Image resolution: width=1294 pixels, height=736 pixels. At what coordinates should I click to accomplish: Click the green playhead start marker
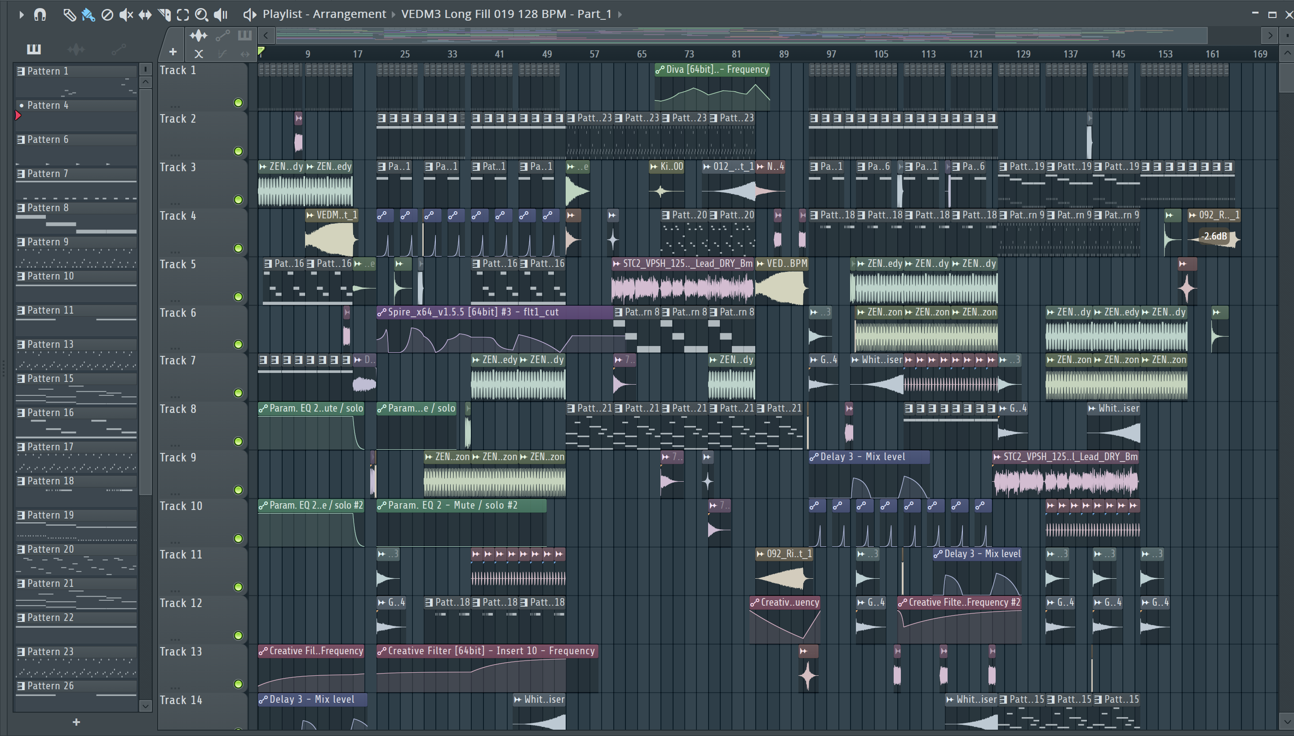click(x=261, y=50)
